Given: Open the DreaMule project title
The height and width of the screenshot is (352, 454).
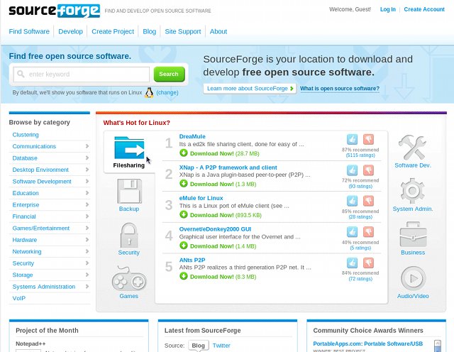Looking at the screenshot, I should pyautogui.click(x=192, y=136).
